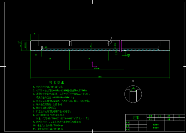Click the red dashed shaft centerline

(101, 46)
